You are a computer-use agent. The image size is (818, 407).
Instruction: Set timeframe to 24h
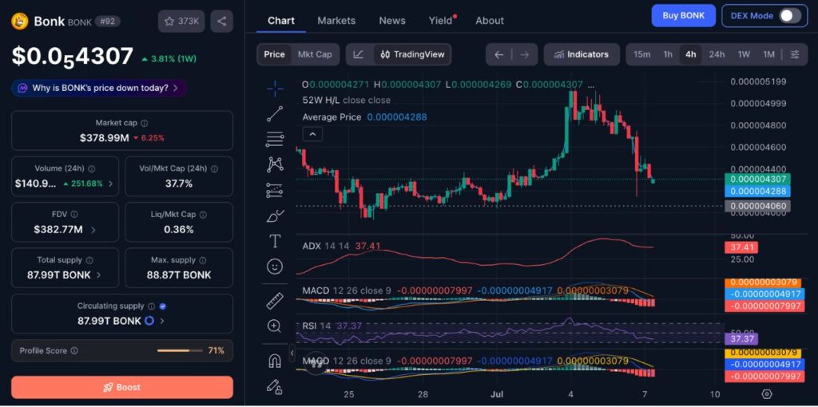[717, 54]
